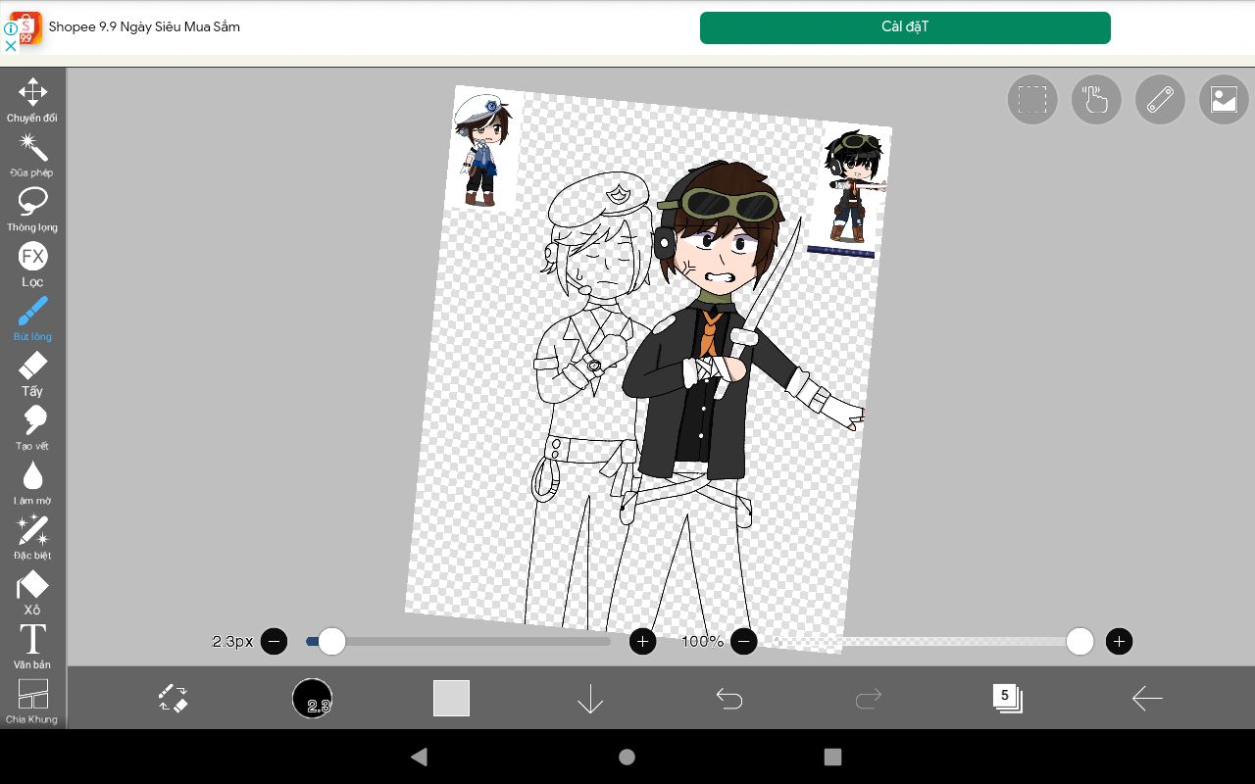The width and height of the screenshot is (1255, 784).
Task: Select the Chuyển đổi transform tool
Action: pyautogui.click(x=32, y=100)
